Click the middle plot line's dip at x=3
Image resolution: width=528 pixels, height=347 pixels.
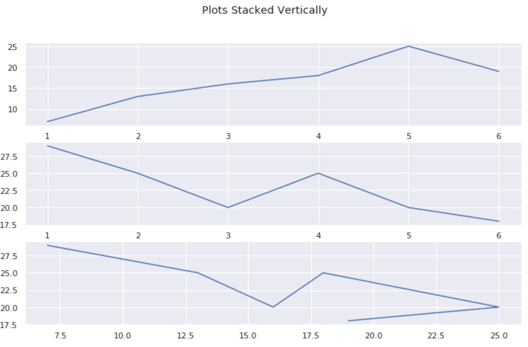pos(228,207)
